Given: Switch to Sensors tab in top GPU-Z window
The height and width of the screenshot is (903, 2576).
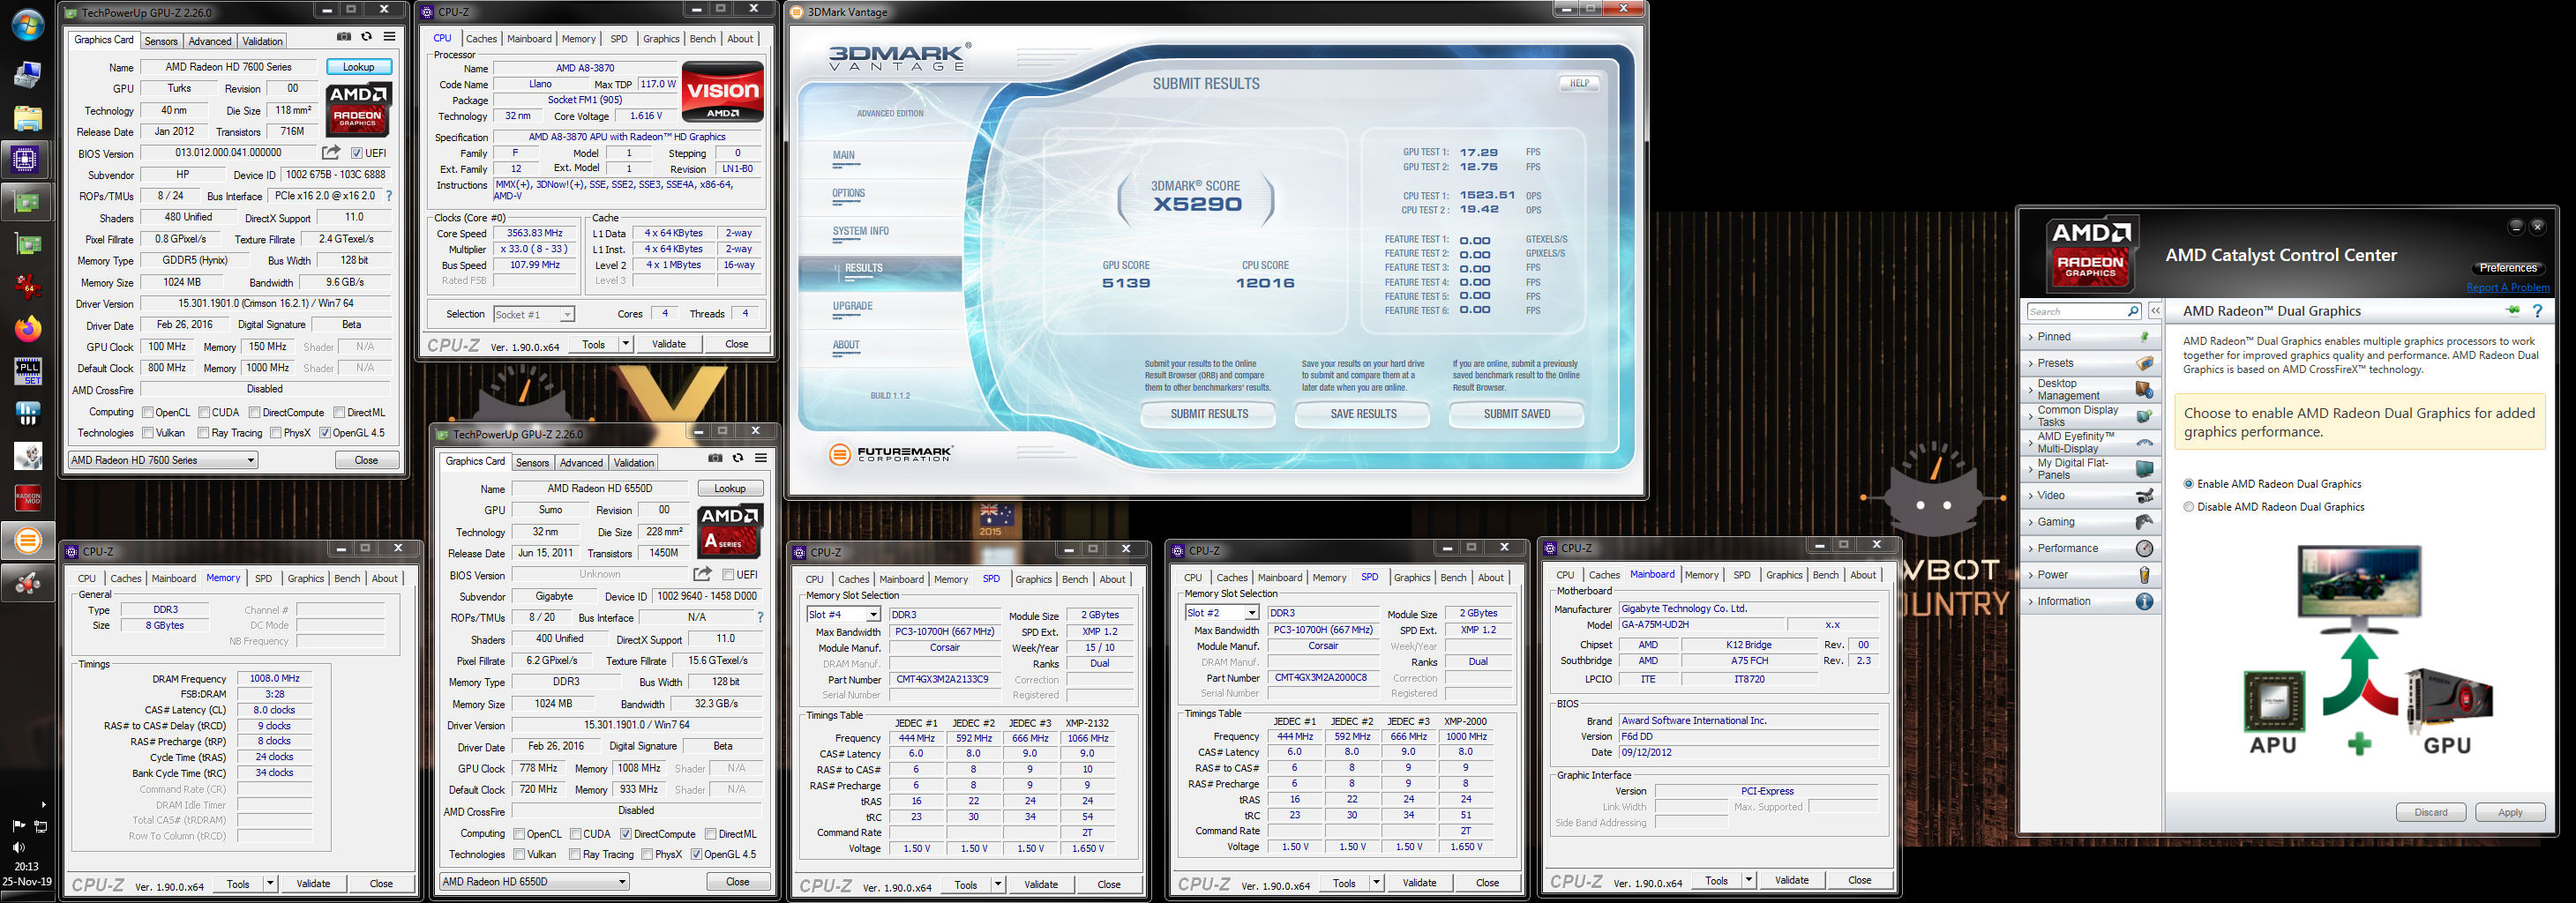Looking at the screenshot, I should (x=161, y=41).
